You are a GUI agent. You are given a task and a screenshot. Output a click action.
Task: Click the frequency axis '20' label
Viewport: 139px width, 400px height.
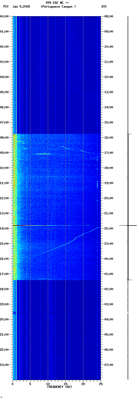coord(83,384)
